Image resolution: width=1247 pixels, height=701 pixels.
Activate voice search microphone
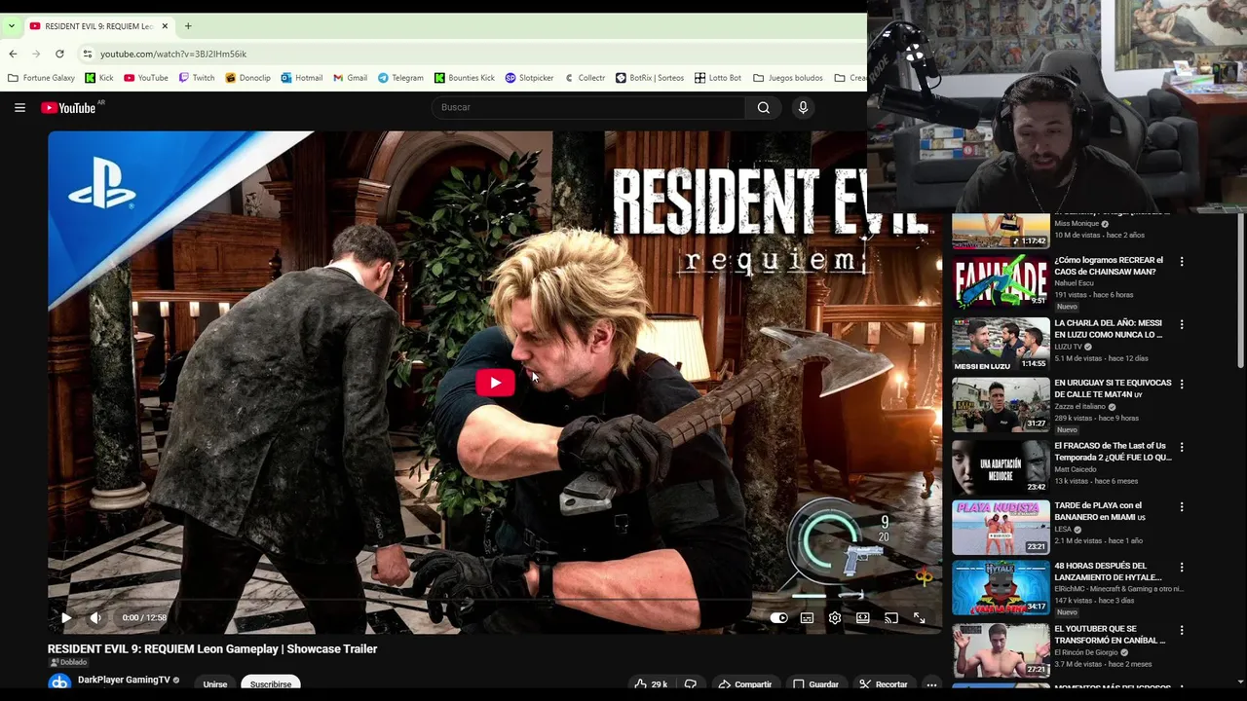pyautogui.click(x=803, y=107)
